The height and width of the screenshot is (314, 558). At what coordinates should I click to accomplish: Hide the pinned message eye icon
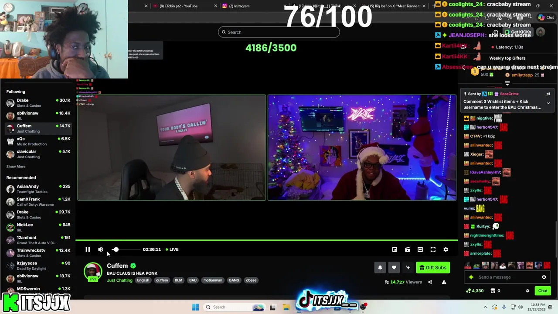[x=548, y=94]
